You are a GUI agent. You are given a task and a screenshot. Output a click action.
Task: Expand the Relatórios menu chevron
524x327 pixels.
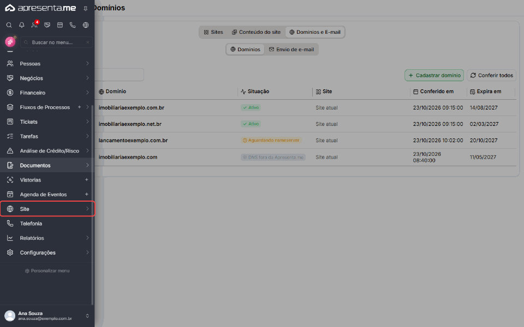point(87,238)
